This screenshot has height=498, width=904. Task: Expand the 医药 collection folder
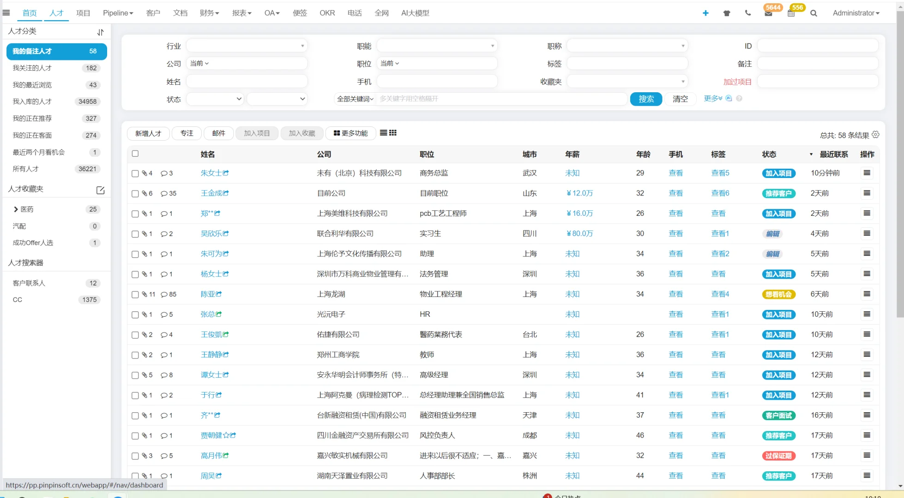tap(15, 209)
